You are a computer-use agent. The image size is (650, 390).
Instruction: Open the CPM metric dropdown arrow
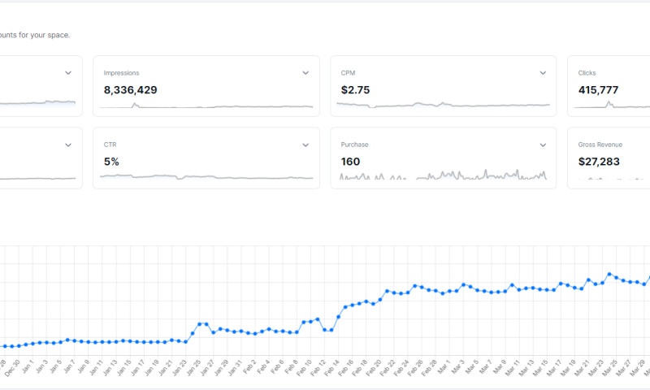(543, 73)
